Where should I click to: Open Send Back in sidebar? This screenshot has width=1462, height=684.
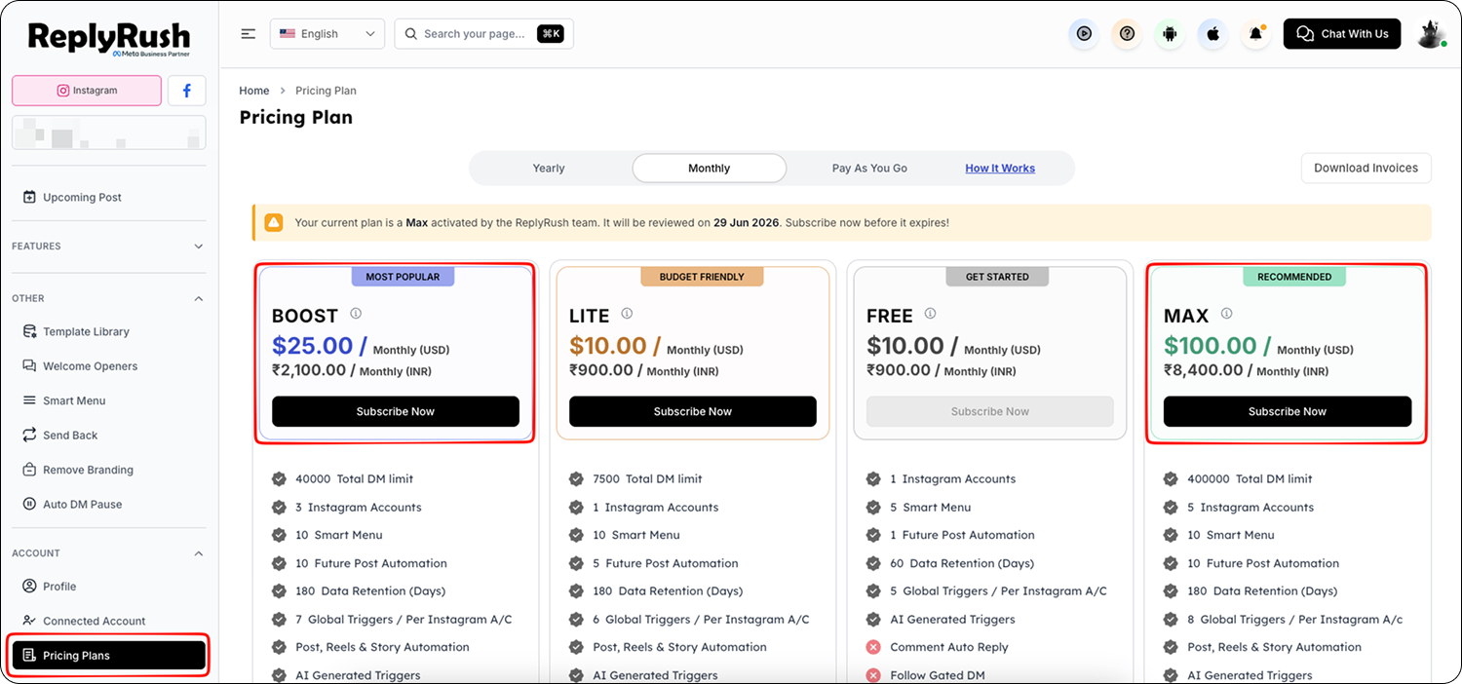coord(59,436)
